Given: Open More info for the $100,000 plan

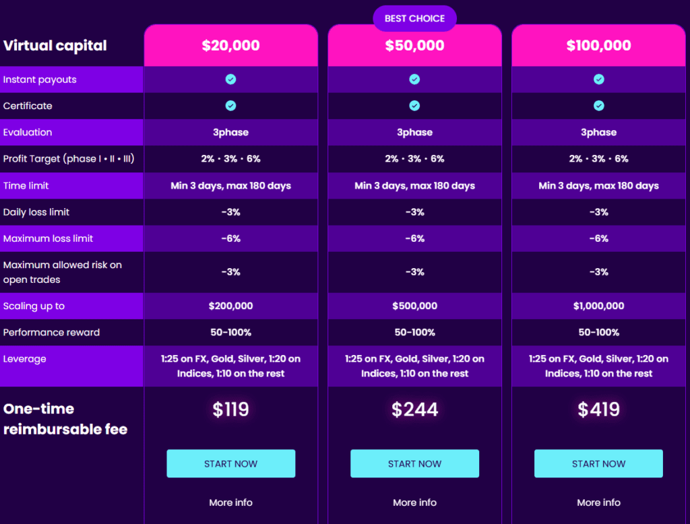Looking at the screenshot, I should [598, 502].
